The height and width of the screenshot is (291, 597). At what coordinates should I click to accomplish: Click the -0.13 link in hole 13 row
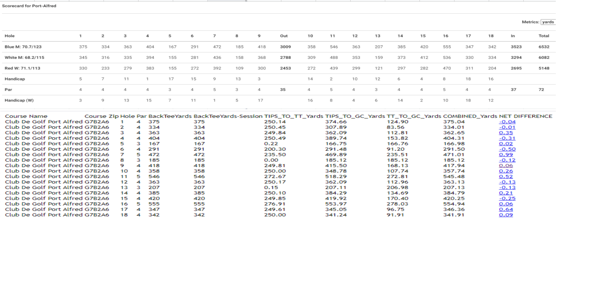coord(507,187)
